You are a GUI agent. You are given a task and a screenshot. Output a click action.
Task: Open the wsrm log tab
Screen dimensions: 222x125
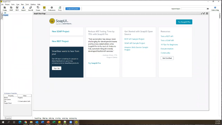pyautogui.click(x=65, y=118)
